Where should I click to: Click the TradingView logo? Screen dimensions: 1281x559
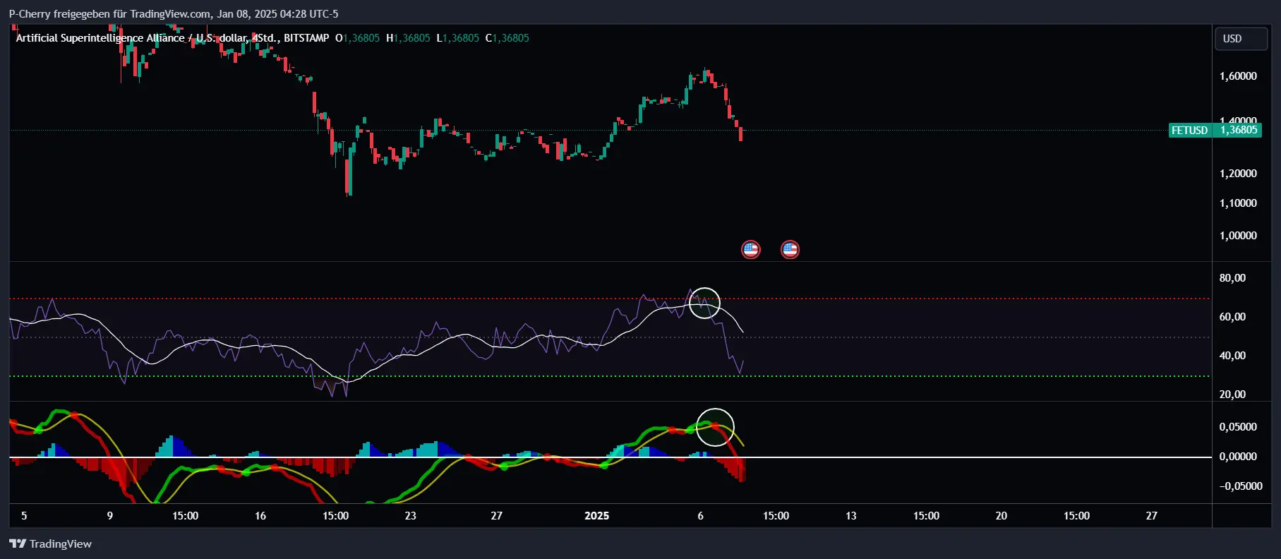50,543
